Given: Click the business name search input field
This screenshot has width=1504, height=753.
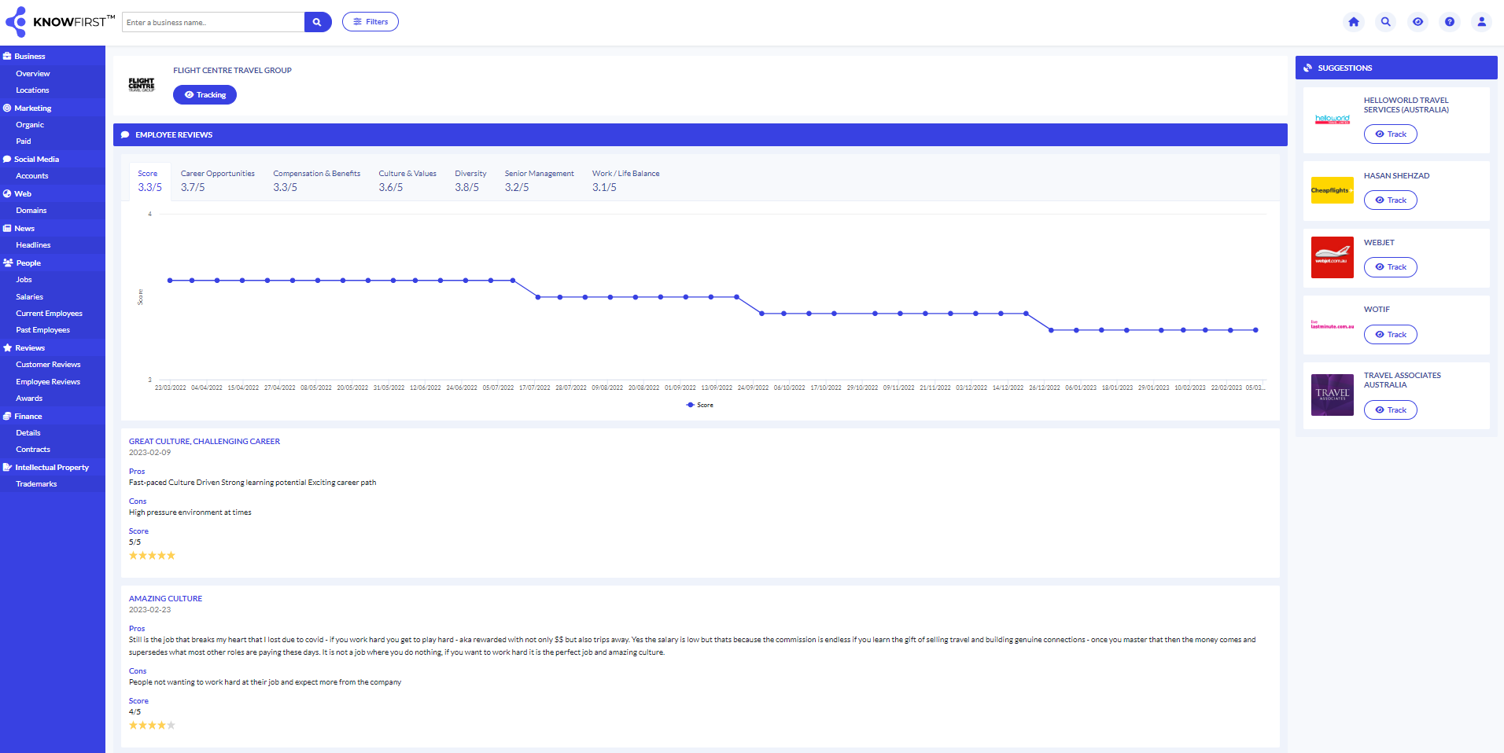Looking at the screenshot, I should [212, 22].
